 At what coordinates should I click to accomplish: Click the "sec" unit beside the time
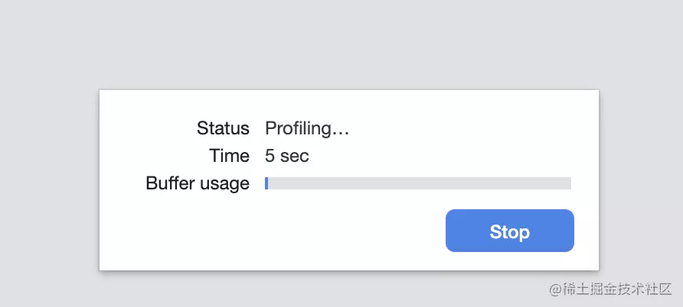coord(295,156)
